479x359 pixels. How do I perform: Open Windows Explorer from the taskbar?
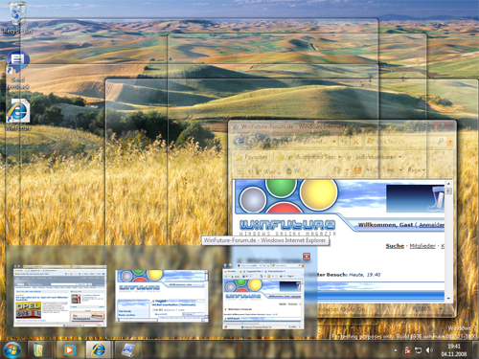click(x=40, y=349)
